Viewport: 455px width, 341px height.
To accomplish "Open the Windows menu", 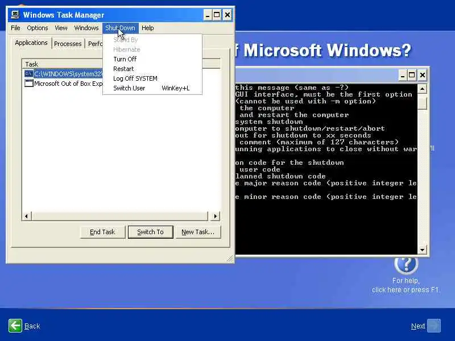I will (86, 28).
